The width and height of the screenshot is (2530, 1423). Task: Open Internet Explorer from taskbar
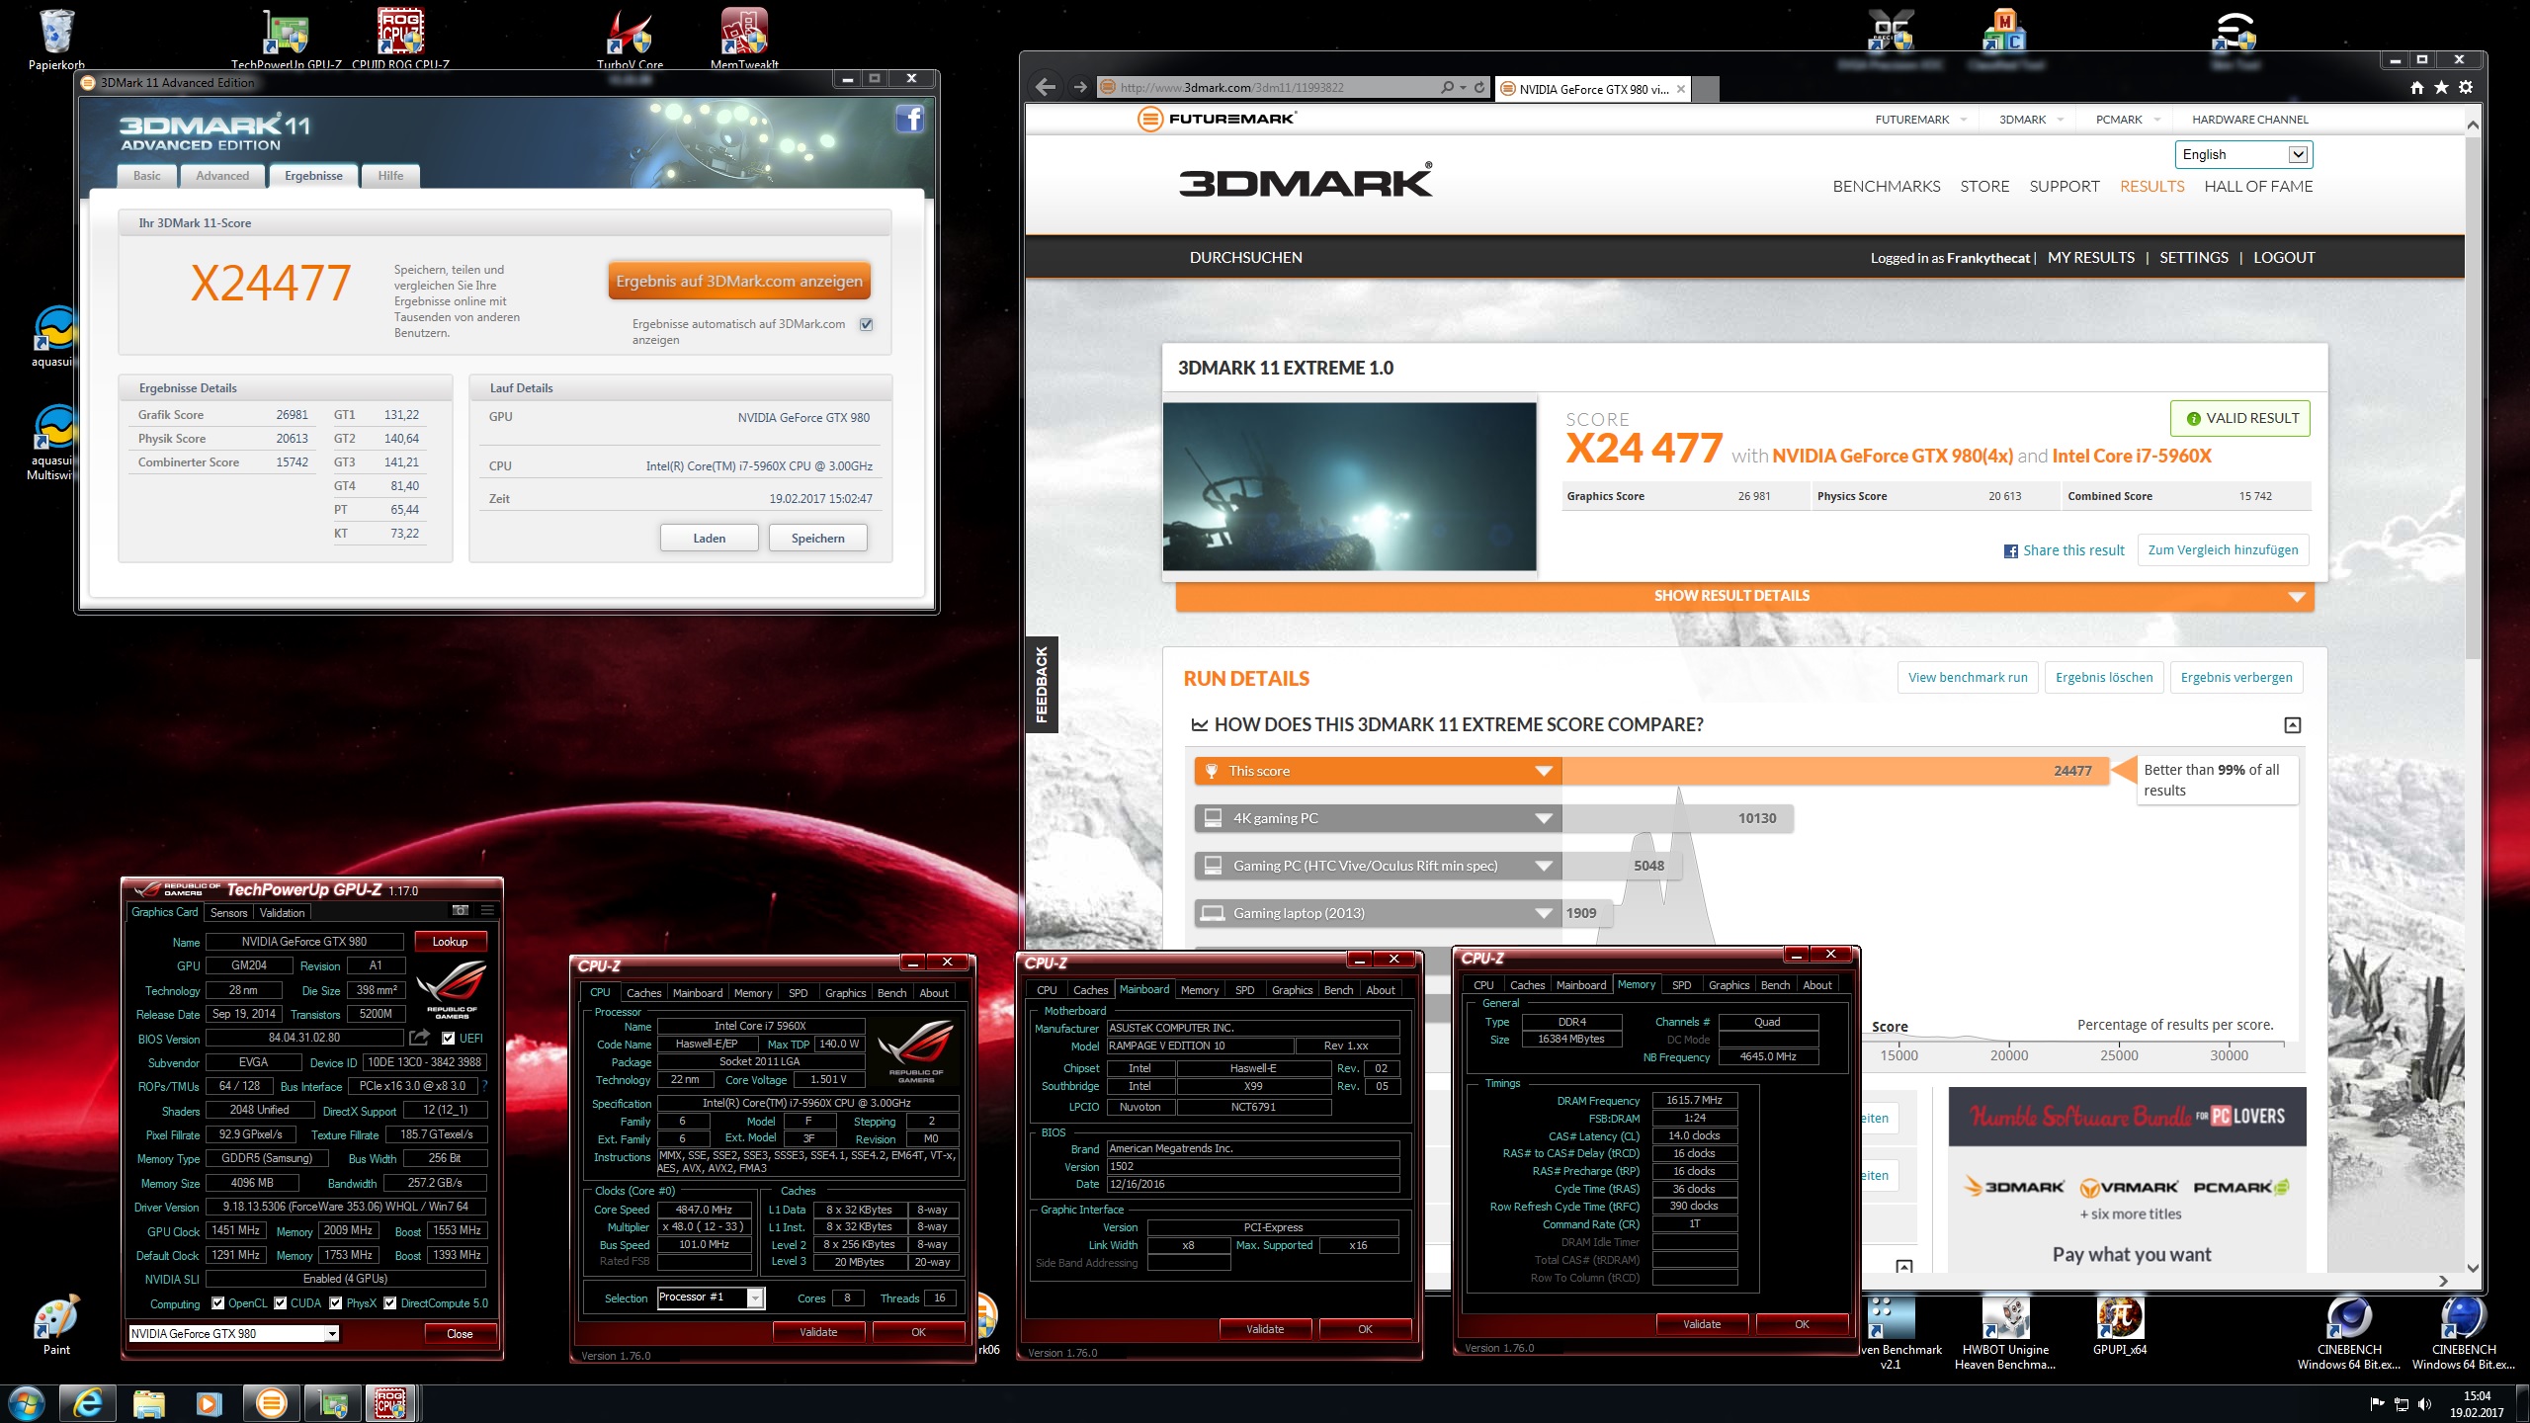click(88, 1403)
